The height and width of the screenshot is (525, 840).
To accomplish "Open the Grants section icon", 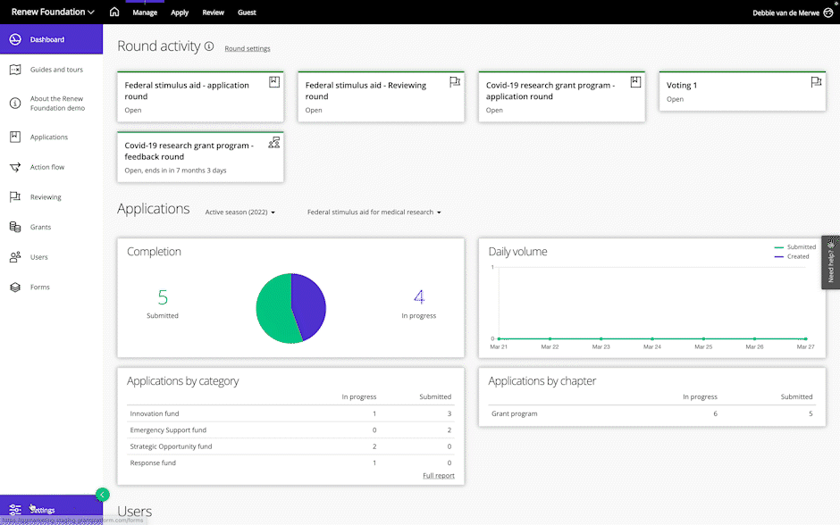I will tap(15, 228).
